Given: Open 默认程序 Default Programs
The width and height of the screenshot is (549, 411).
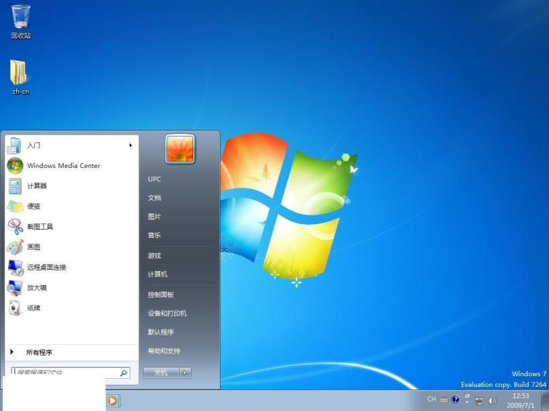Looking at the screenshot, I should 161,332.
